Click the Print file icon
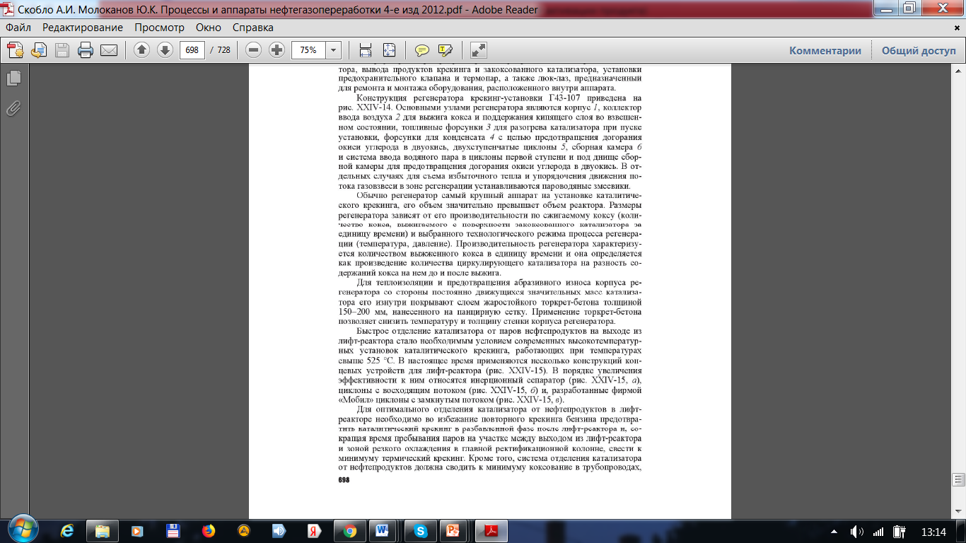Screen dimensions: 966x543 [86, 50]
